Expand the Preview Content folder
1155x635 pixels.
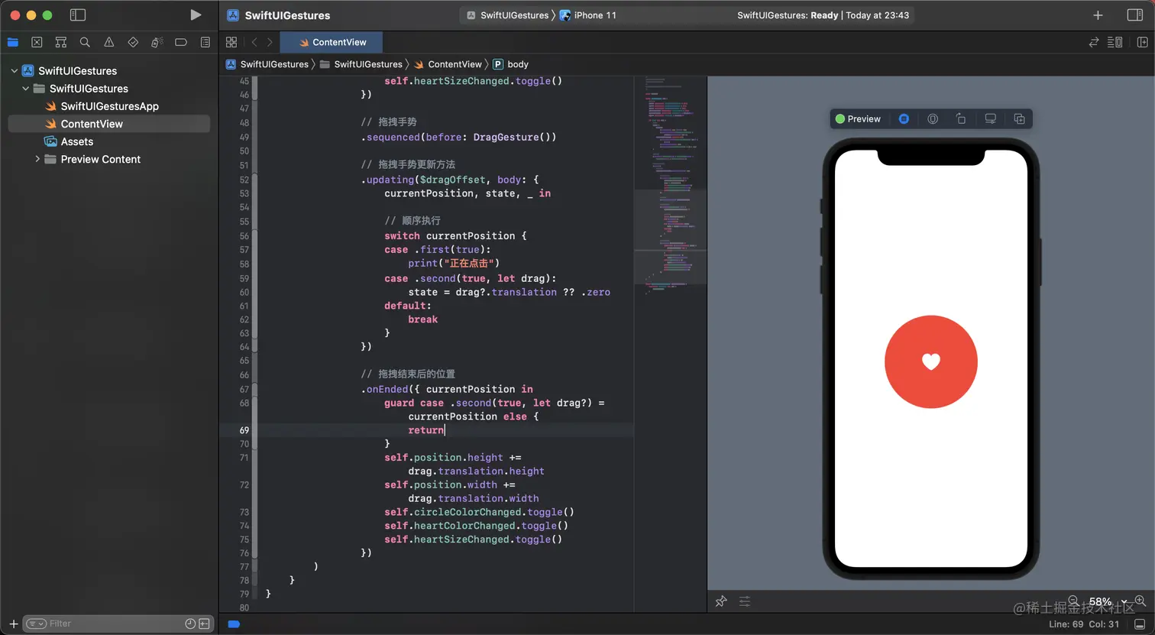37,159
